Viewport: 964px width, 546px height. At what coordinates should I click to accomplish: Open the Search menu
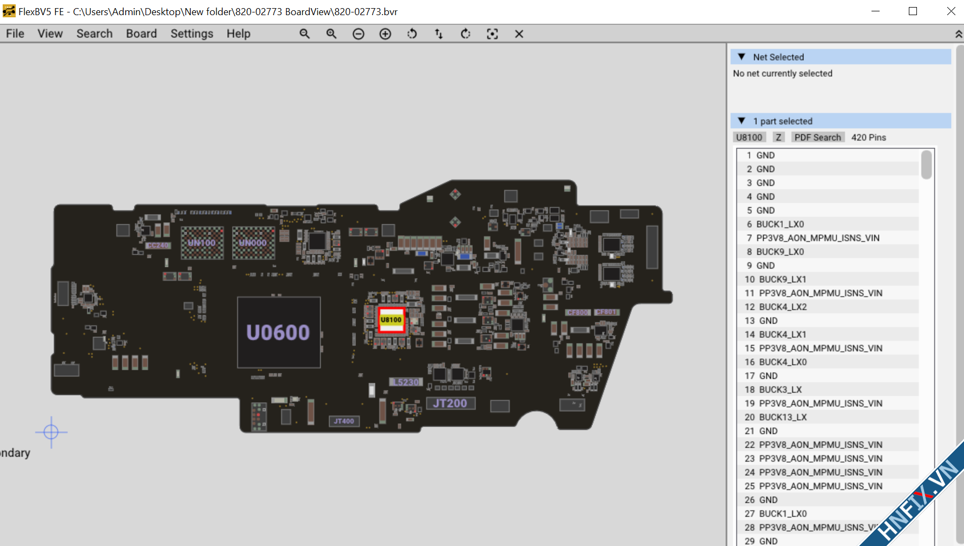[94, 34]
